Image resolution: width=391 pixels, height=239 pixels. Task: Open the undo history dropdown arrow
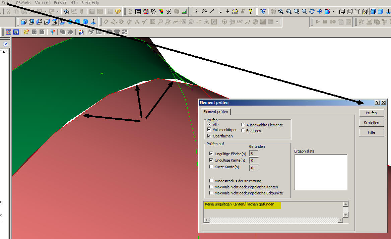[46, 11]
